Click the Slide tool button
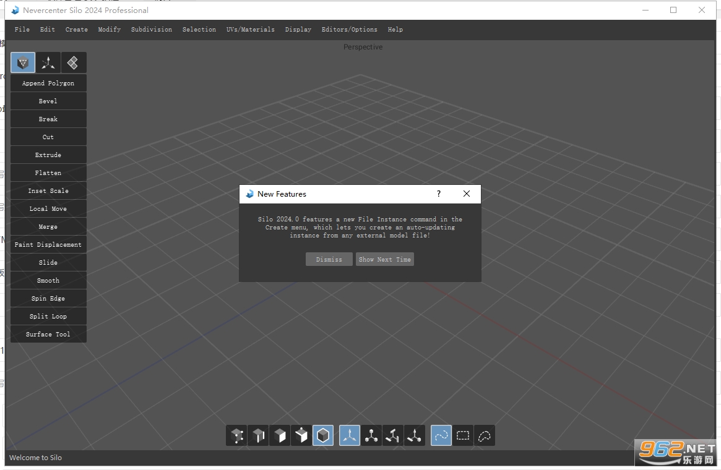721x470 pixels. 48,262
